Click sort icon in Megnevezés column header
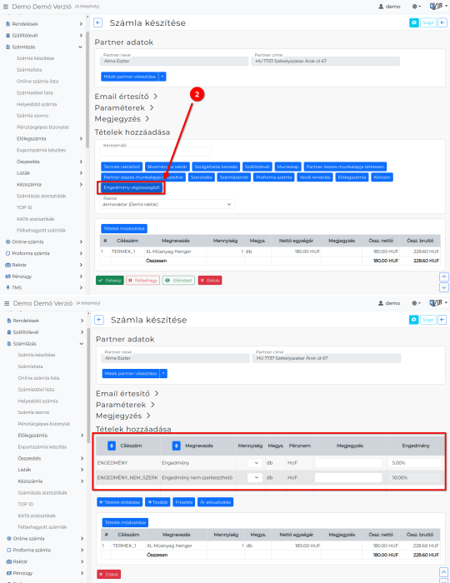The width and height of the screenshot is (450, 583). pyautogui.click(x=177, y=446)
